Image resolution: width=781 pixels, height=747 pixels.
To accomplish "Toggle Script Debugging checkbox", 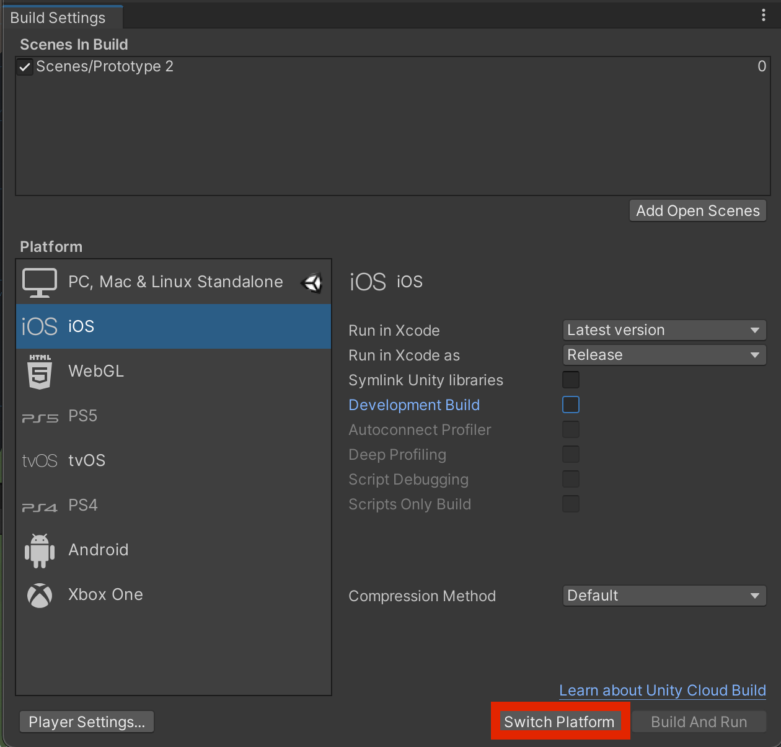I will pyautogui.click(x=571, y=479).
